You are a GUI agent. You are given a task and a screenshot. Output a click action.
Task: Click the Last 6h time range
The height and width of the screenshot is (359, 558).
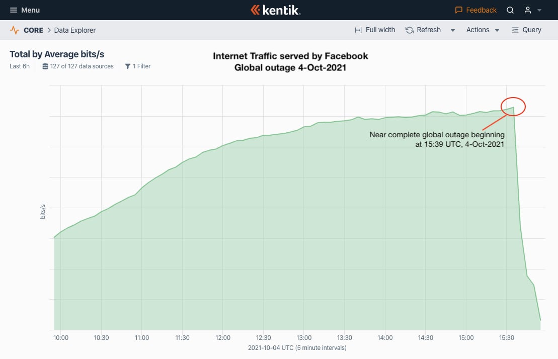[20, 66]
